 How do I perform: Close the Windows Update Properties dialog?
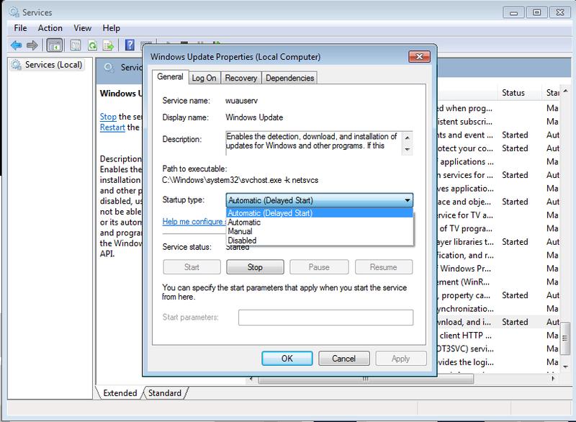[419, 57]
